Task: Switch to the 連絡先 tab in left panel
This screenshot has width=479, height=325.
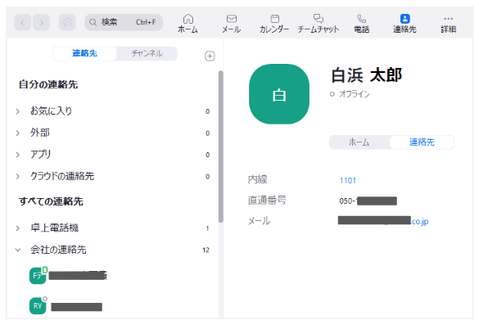Action: tap(84, 53)
